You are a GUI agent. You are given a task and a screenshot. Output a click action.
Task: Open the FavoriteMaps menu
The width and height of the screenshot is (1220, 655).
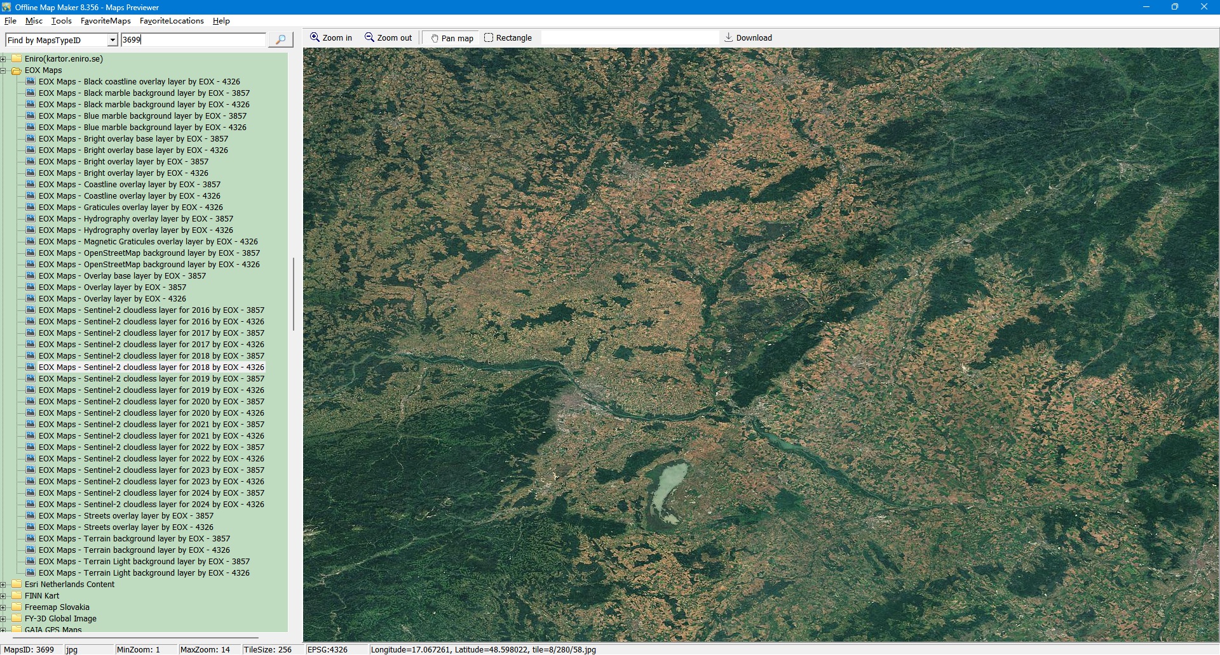(105, 21)
